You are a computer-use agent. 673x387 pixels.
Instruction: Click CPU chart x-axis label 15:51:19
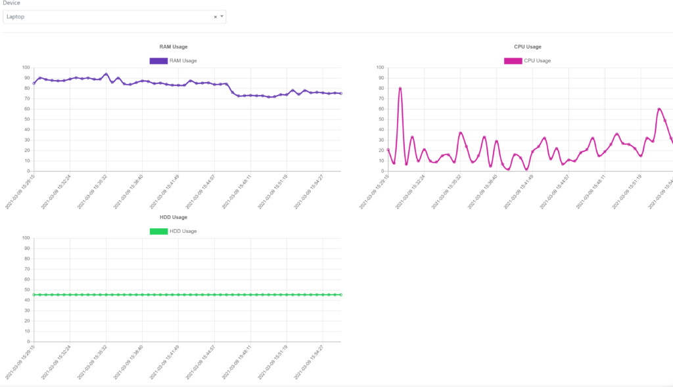627,192
